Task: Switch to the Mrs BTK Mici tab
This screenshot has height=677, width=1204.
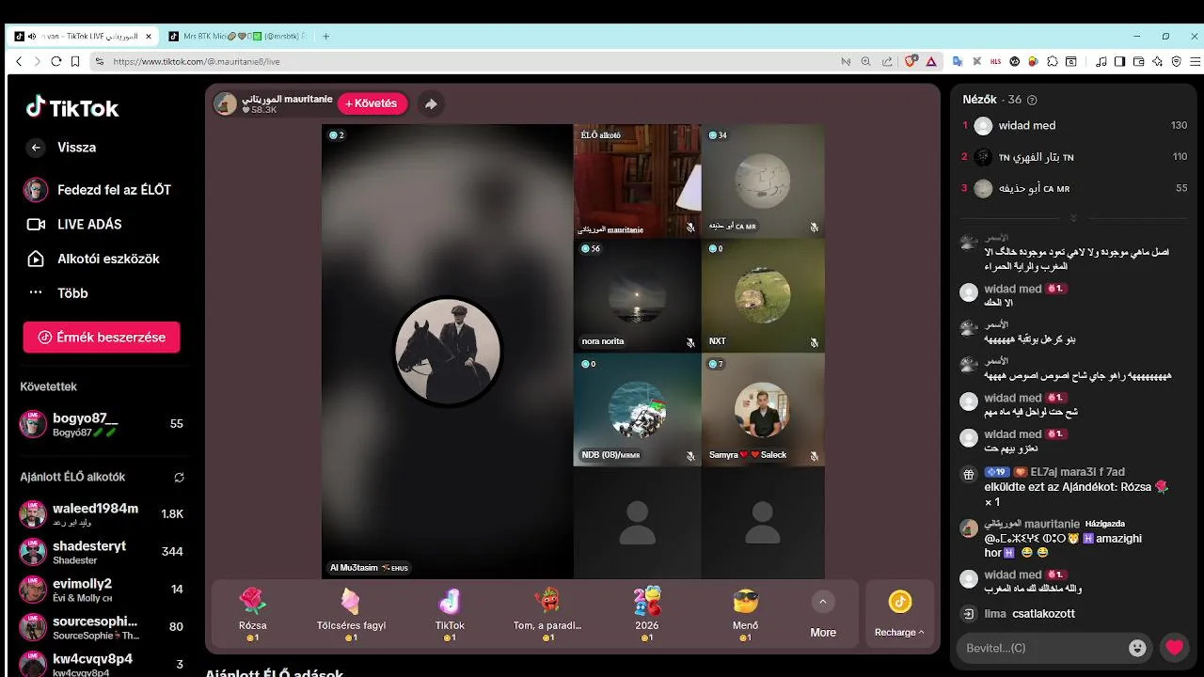Action: click(238, 37)
